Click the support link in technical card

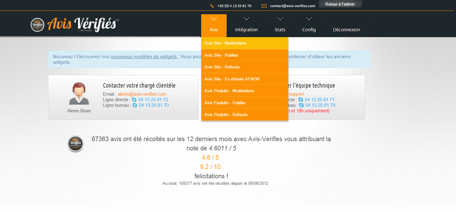pyautogui.click(x=296, y=94)
